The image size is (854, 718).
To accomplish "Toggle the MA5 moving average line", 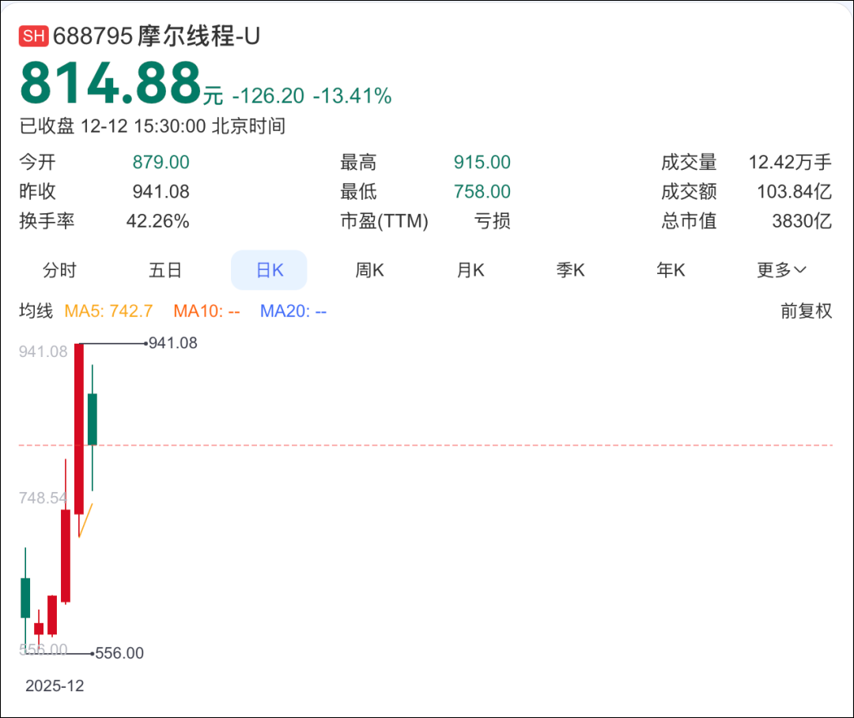I will coord(109,311).
